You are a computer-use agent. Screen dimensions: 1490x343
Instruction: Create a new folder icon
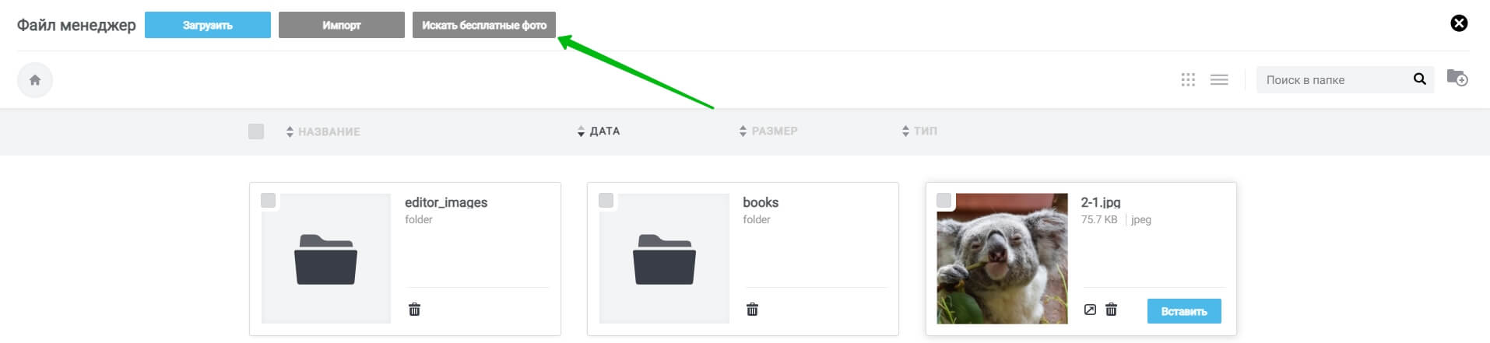(x=1457, y=77)
